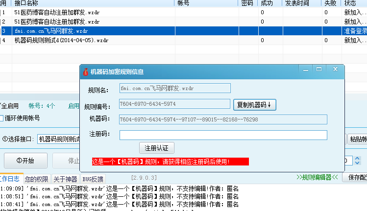Image resolution: width=367 pixels, height=211 pixels.
Task: Select the 规则名 text field
Action: coord(175,88)
